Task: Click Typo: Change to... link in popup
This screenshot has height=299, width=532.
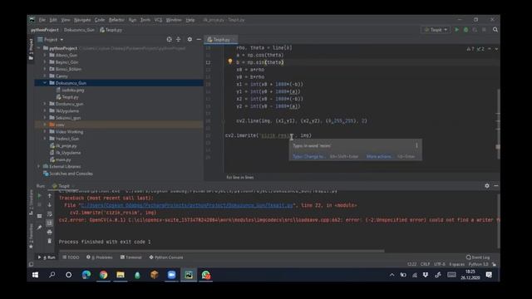Action: coord(308,156)
